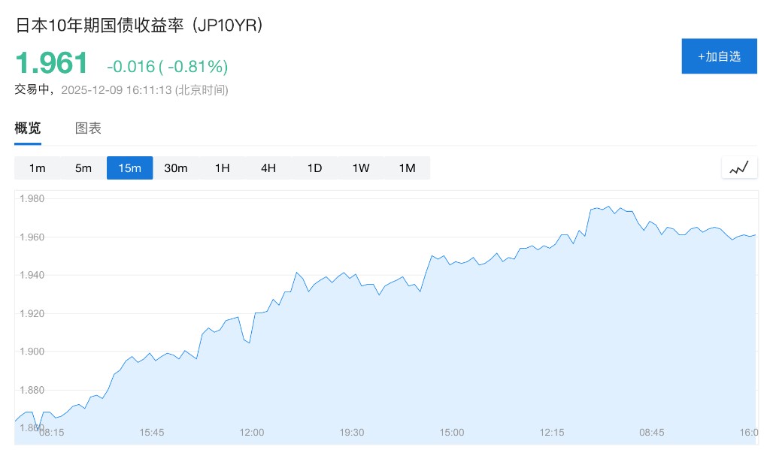Click the 1.940 y-axis gridline label
This screenshot has width=770, height=456.
click(x=33, y=275)
